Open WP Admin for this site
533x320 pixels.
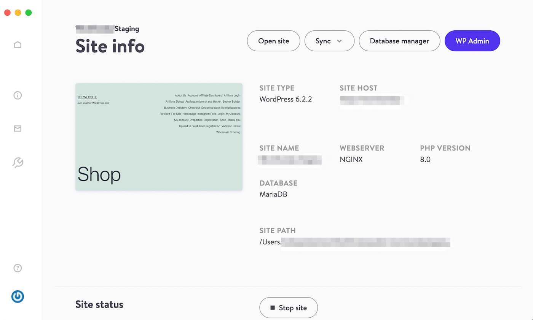tap(472, 41)
